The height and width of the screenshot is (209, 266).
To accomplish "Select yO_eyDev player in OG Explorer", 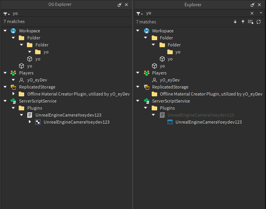I will click(x=37, y=80).
